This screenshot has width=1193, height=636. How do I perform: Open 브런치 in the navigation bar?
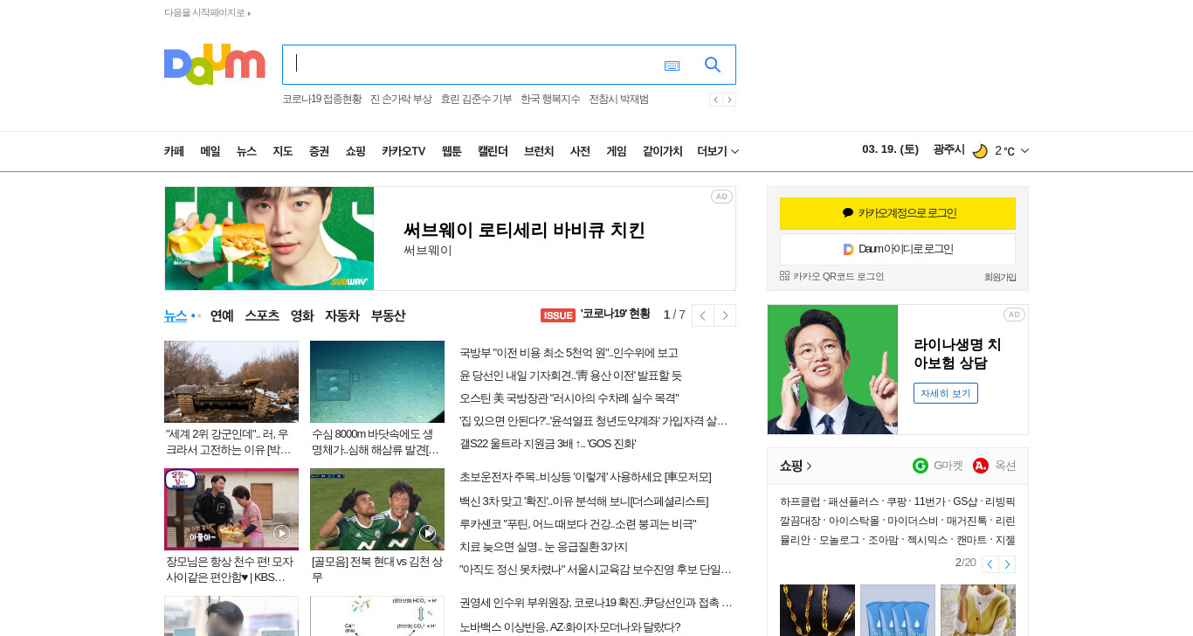539,151
